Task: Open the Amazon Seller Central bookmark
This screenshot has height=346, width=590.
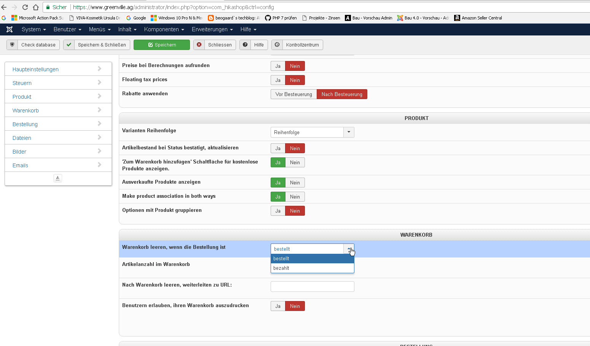Action: 478,18
